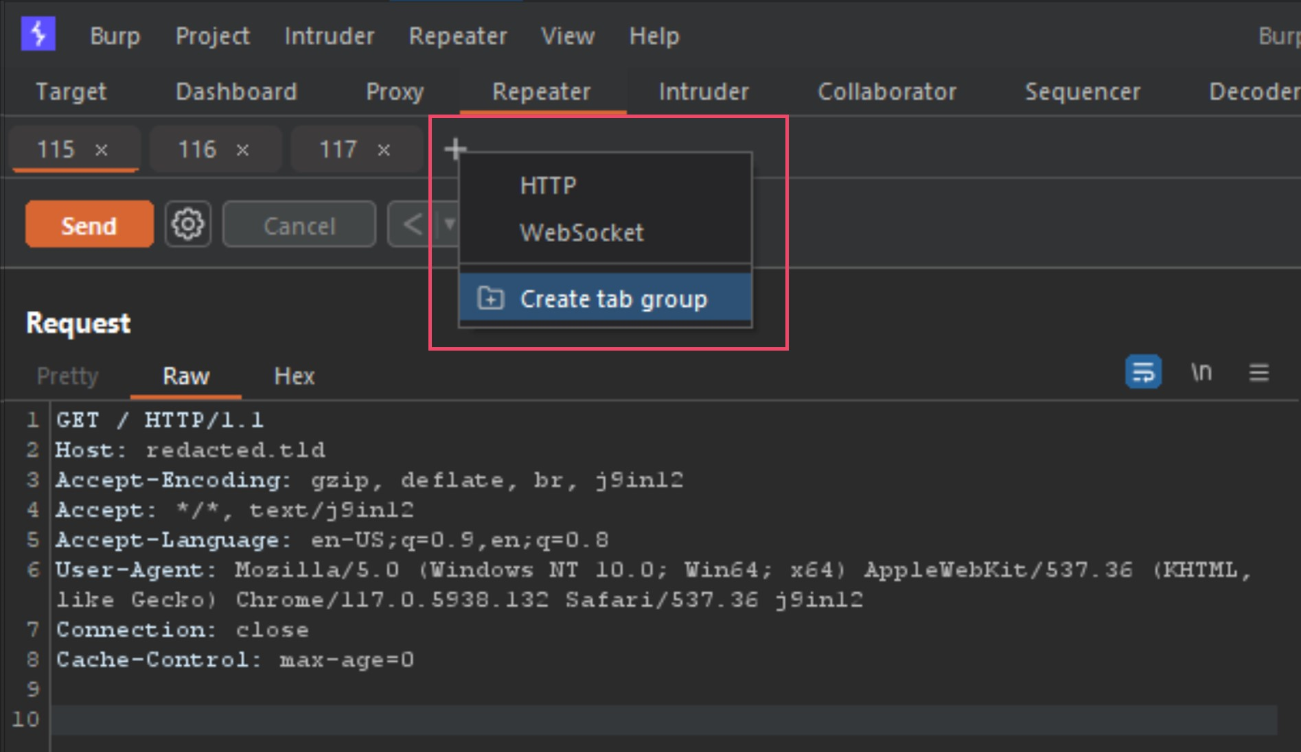This screenshot has height=752, width=1301.
Task: Click the plus icon to add tab
Action: 454,148
